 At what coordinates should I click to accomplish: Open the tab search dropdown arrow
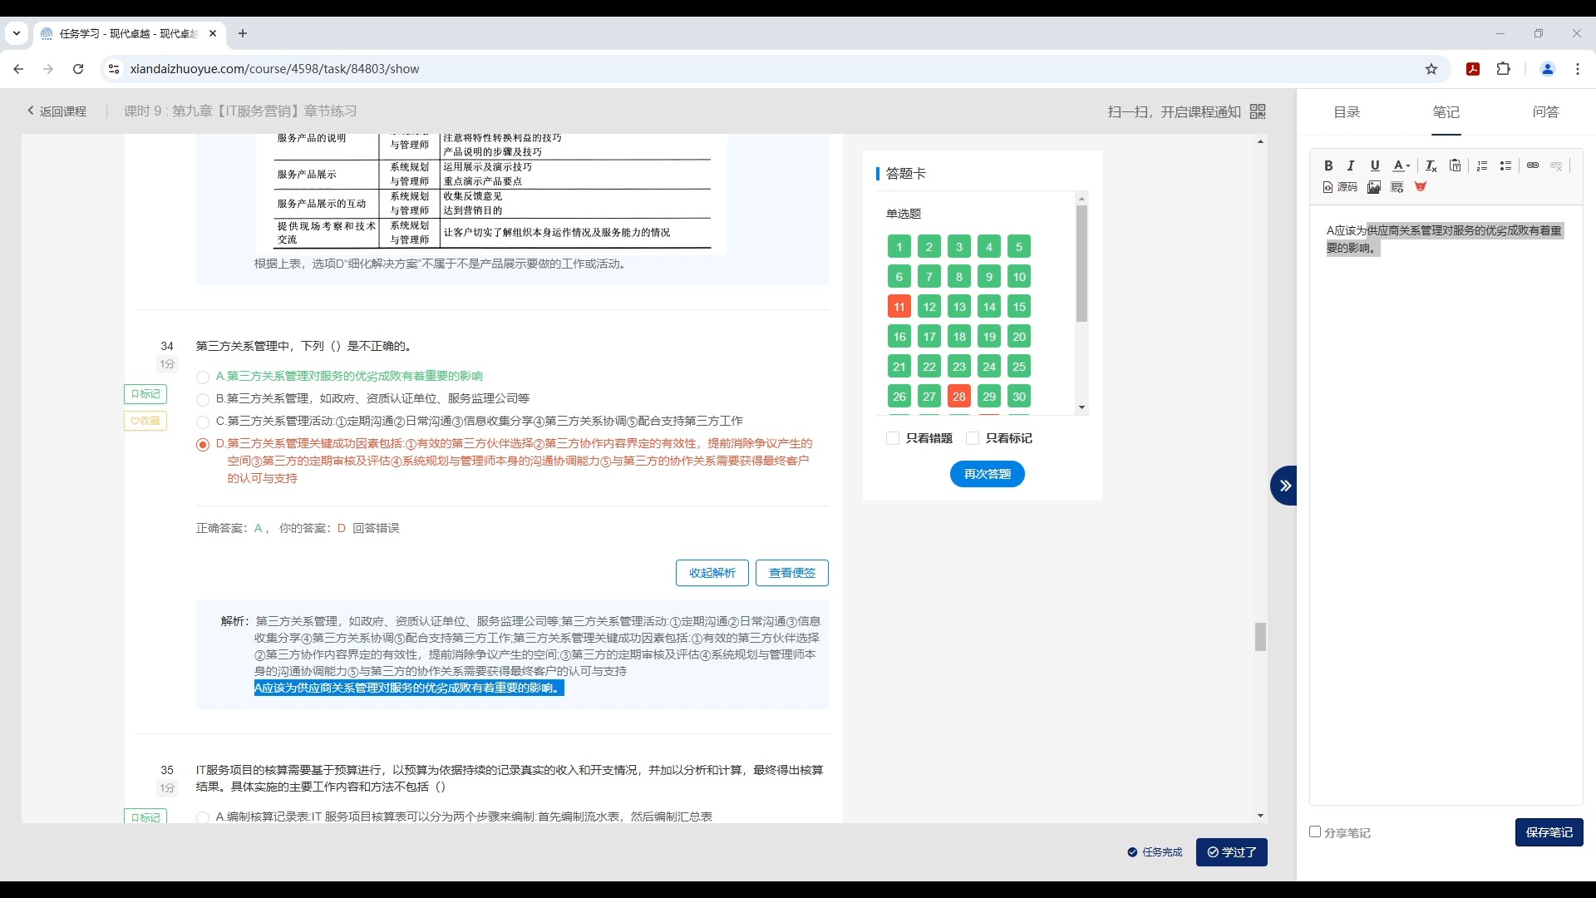click(x=17, y=33)
